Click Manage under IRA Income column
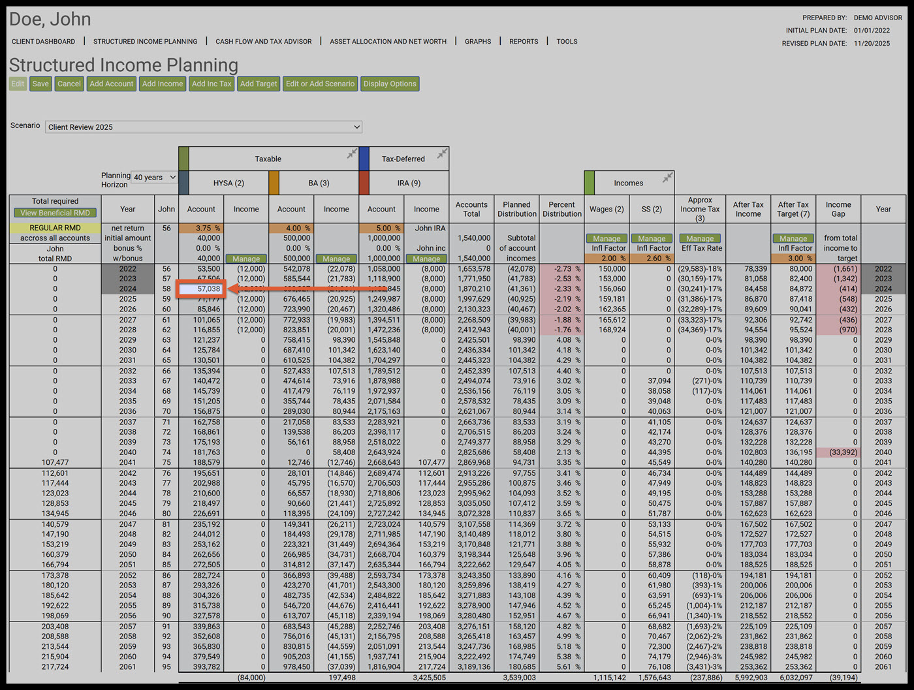The height and width of the screenshot is (690, 914). [426, 259]
